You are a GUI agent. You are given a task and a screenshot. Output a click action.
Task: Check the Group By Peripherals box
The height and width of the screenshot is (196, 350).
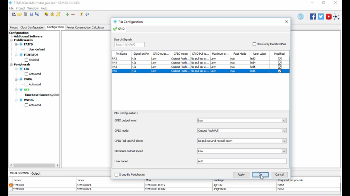point(117,175)
